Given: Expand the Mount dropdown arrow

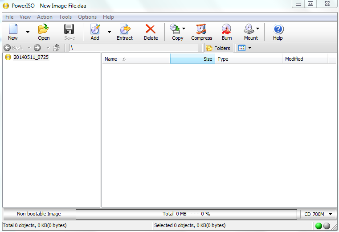Looking at the screenshot, I should coord(257,29).
